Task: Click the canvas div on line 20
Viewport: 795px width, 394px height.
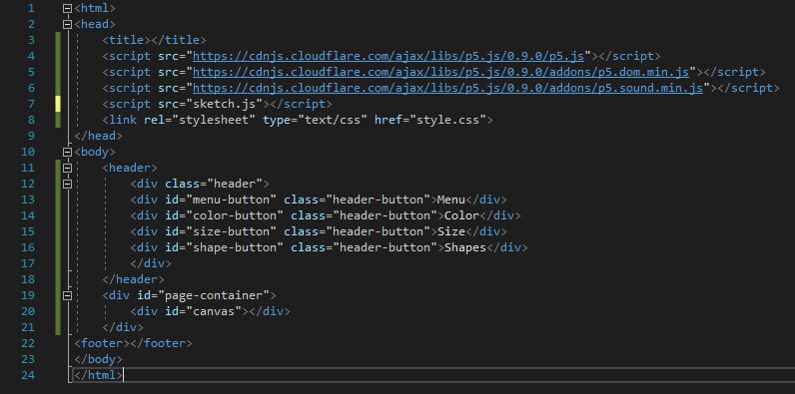Action: [210, 311]
